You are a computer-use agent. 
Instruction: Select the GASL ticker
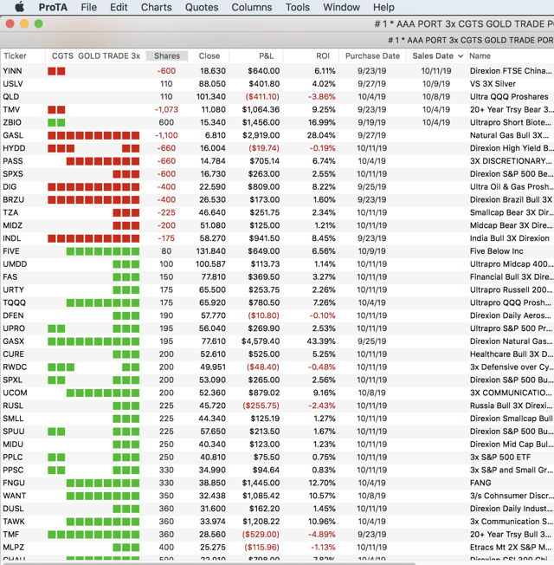[x=13, y=135]
